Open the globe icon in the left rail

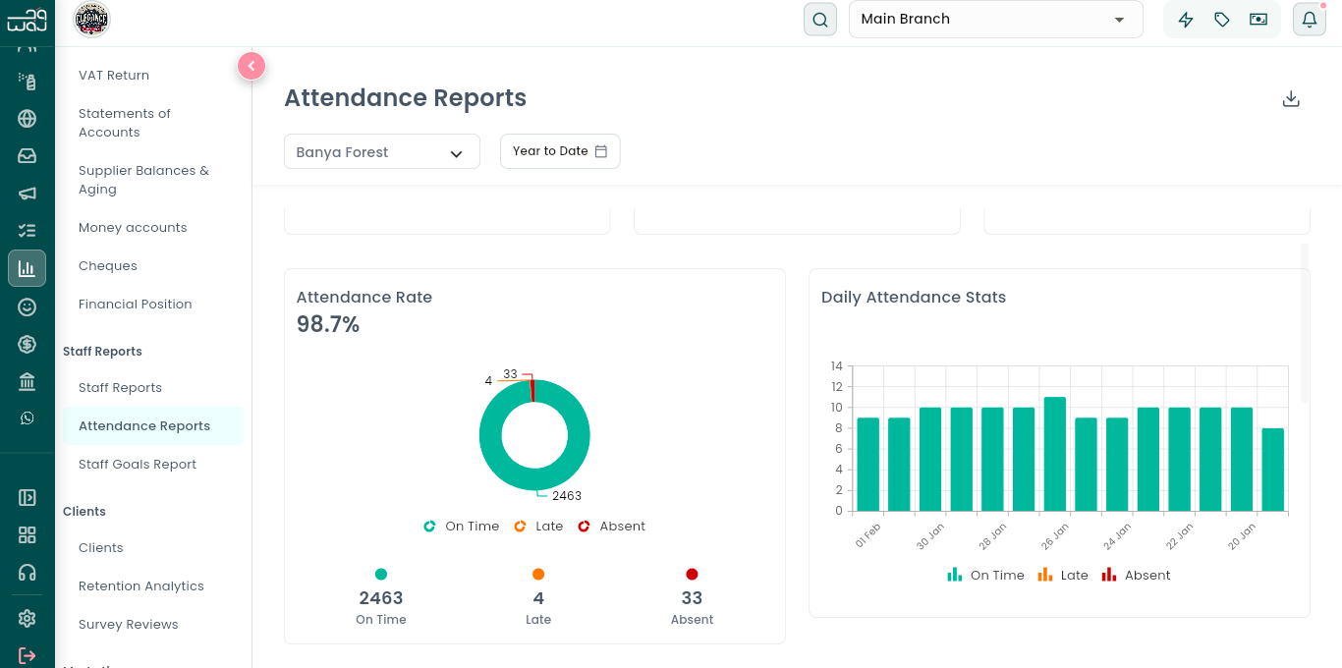28,119
